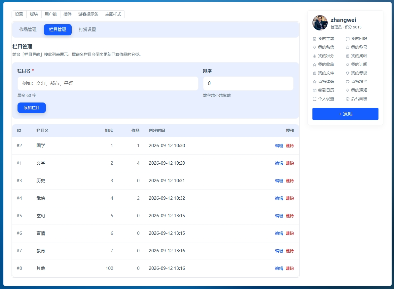The width and height of the screenshot is (394, 289).
Task: Click the 点赞粉丝 heart icon
Action: point(347,82)
